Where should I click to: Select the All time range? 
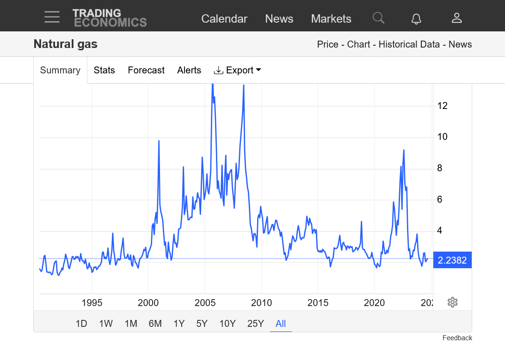(x=281, y=324)
